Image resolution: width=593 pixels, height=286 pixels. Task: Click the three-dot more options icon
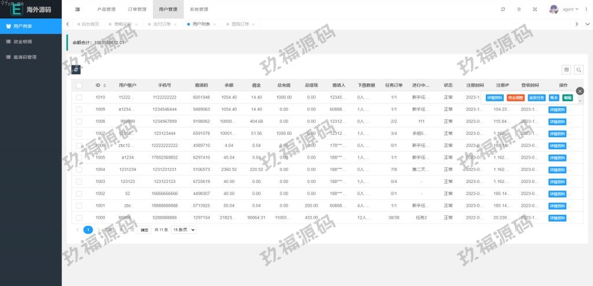coord(586,9)
